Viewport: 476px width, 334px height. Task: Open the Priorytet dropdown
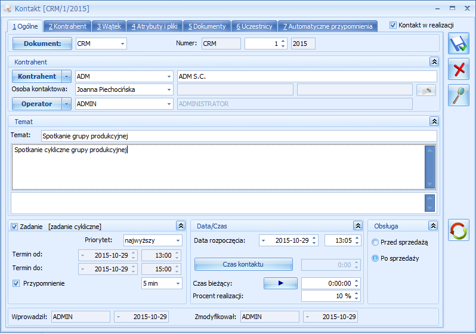[x=178, y=240]
